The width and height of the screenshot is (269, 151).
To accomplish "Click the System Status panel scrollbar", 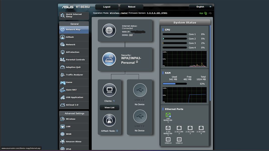I will [x=210, y=63].
